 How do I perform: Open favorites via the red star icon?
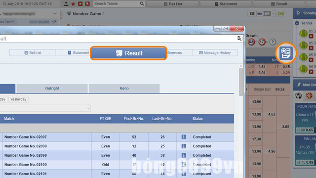click(73, 4)
